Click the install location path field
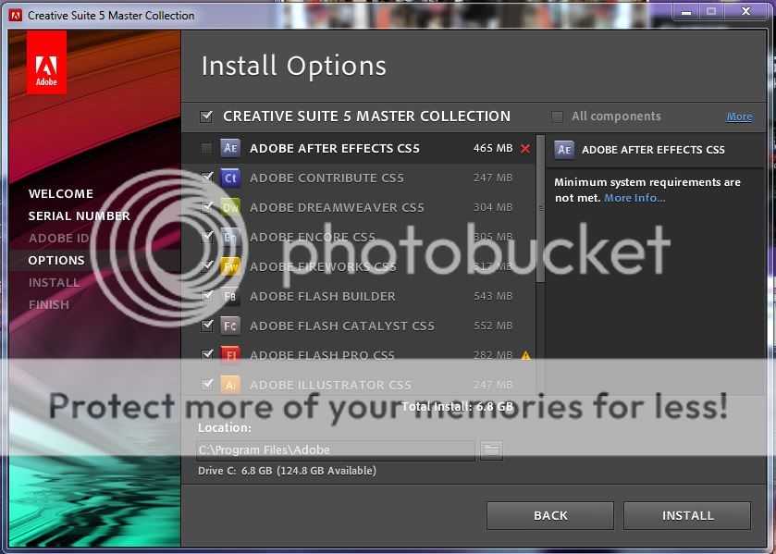Screen dimensions: 776x554 click(336, 450)
